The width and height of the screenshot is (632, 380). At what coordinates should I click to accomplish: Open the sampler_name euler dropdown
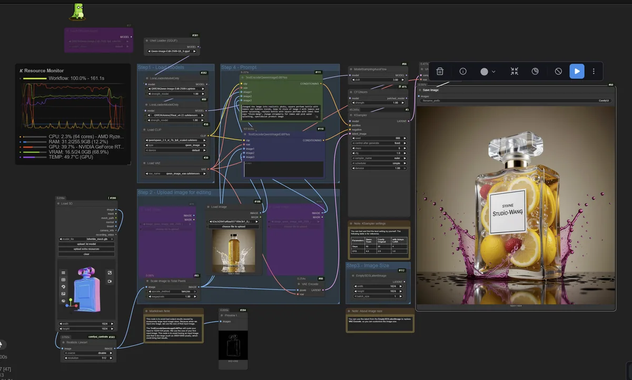click(x=379, y=157)
